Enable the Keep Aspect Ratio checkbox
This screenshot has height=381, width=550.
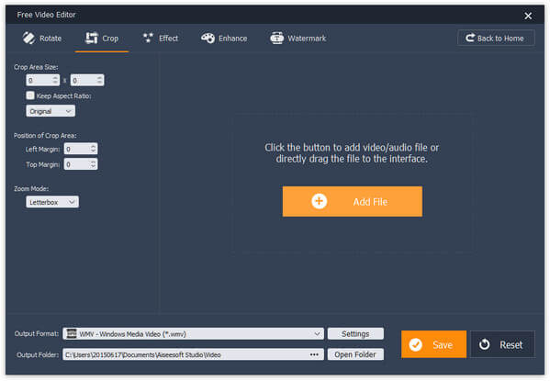click(30, 95)
